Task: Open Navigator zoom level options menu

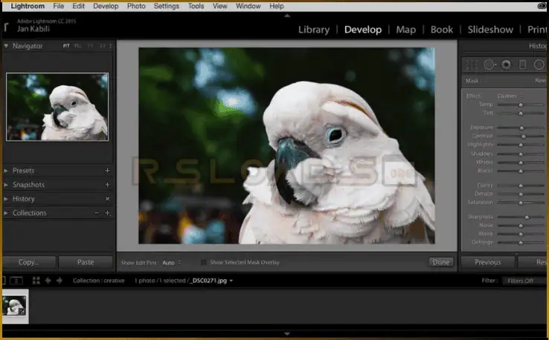Action: point(110,46)
